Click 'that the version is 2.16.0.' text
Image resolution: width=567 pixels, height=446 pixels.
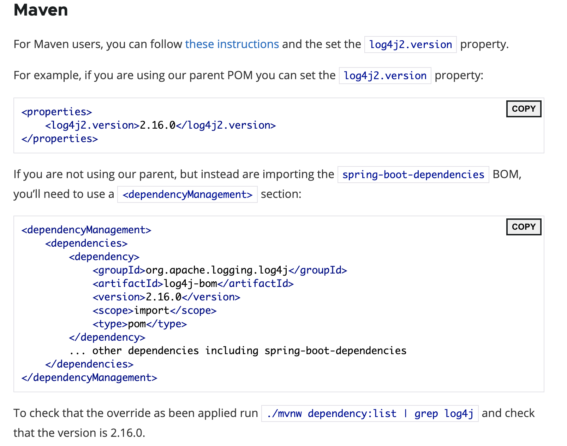(x=79, y=433)
